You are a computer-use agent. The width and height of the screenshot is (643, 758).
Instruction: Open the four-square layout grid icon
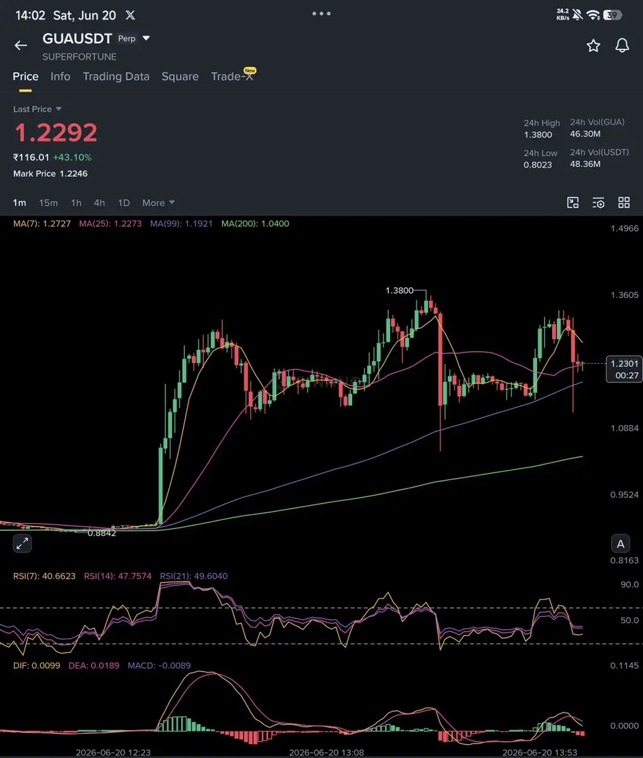(624, 203)
